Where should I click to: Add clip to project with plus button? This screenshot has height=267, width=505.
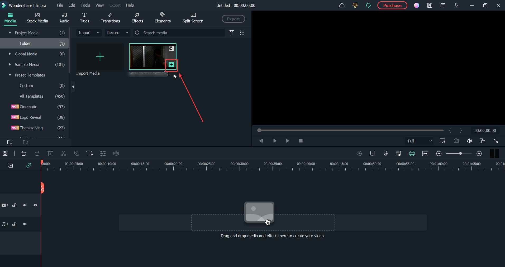click(171, 65)
